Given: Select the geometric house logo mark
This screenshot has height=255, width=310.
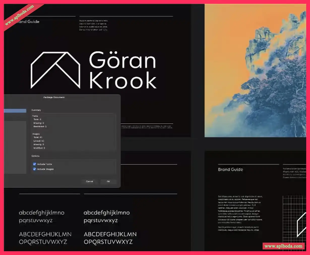Looking at the screenshot, I should click(55, 70).
